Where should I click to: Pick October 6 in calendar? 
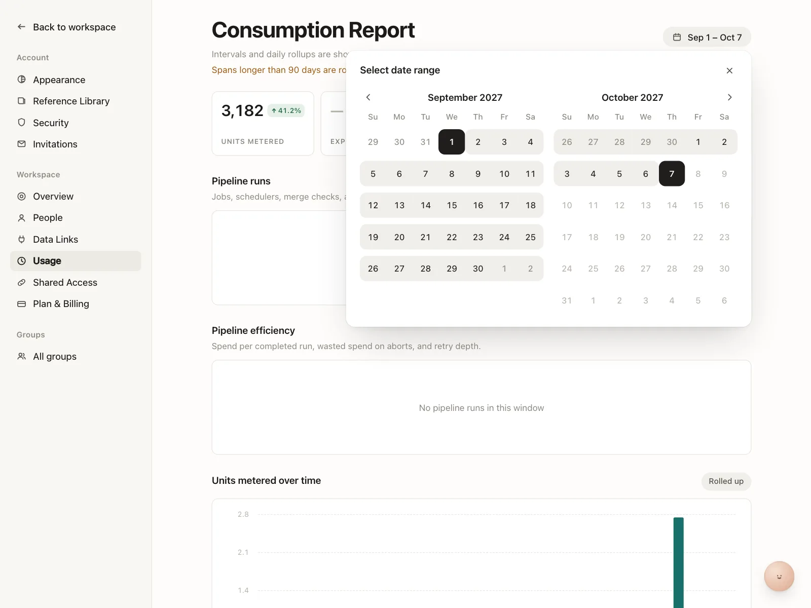(645, 174)
